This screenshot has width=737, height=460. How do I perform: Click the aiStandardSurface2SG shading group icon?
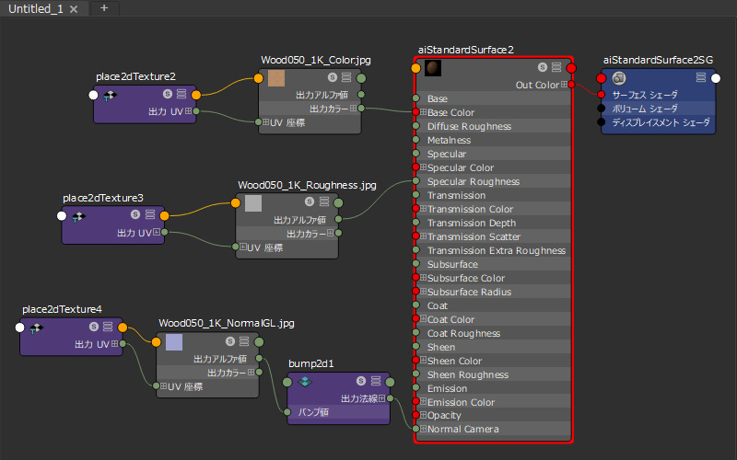[x=619, y=78]
